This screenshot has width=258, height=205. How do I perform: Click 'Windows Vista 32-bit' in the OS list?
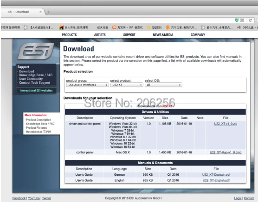[123, 124]
